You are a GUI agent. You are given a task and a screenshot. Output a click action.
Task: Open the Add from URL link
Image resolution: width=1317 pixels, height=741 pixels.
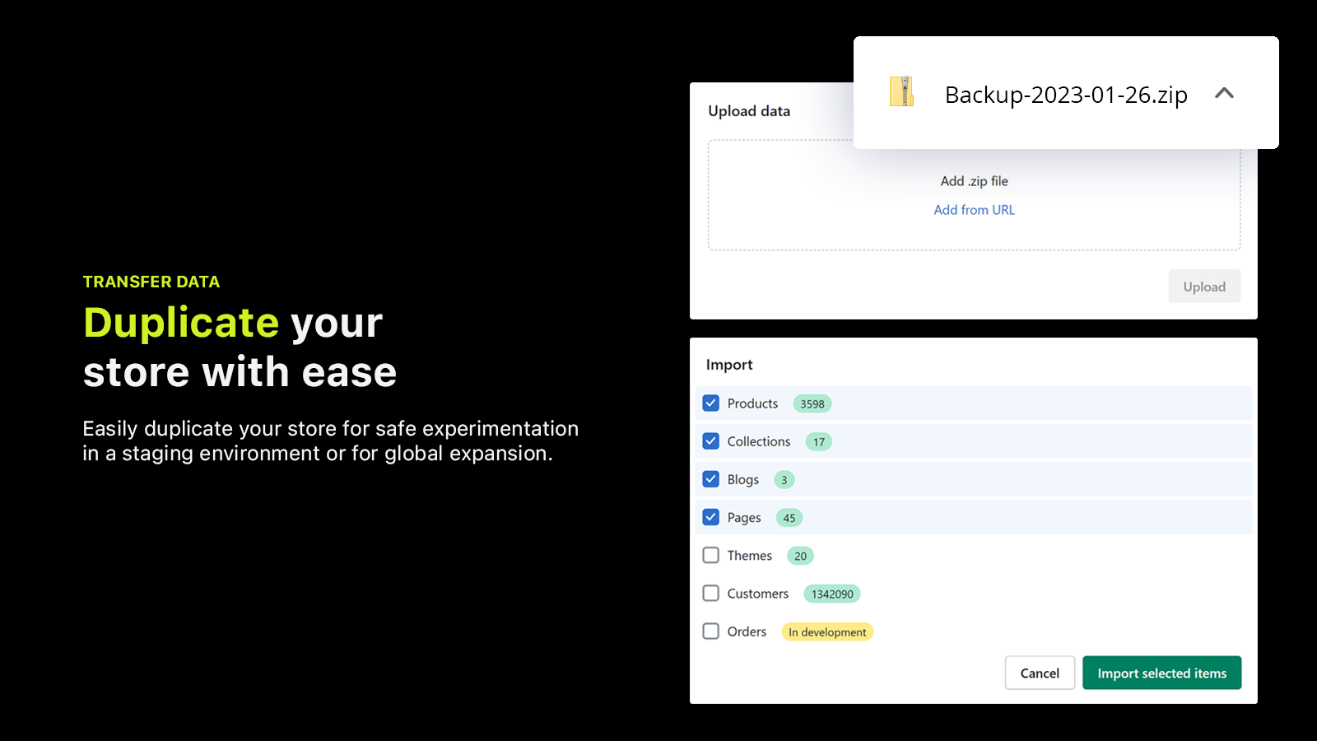click(x=974, y=210)
